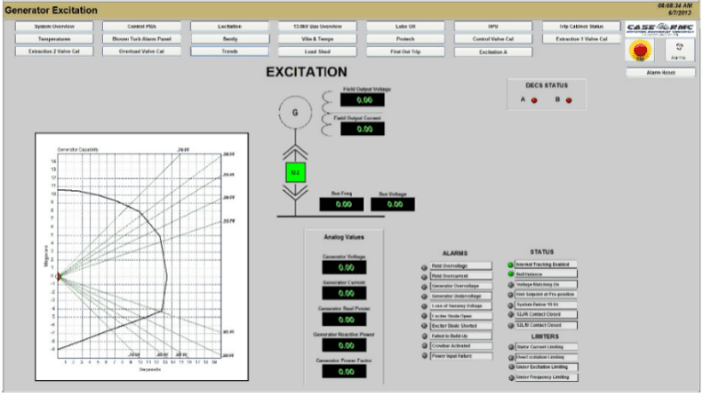Open the Load Shed screen
Viewport: 703px width, 396px height.
click(317, 51)
